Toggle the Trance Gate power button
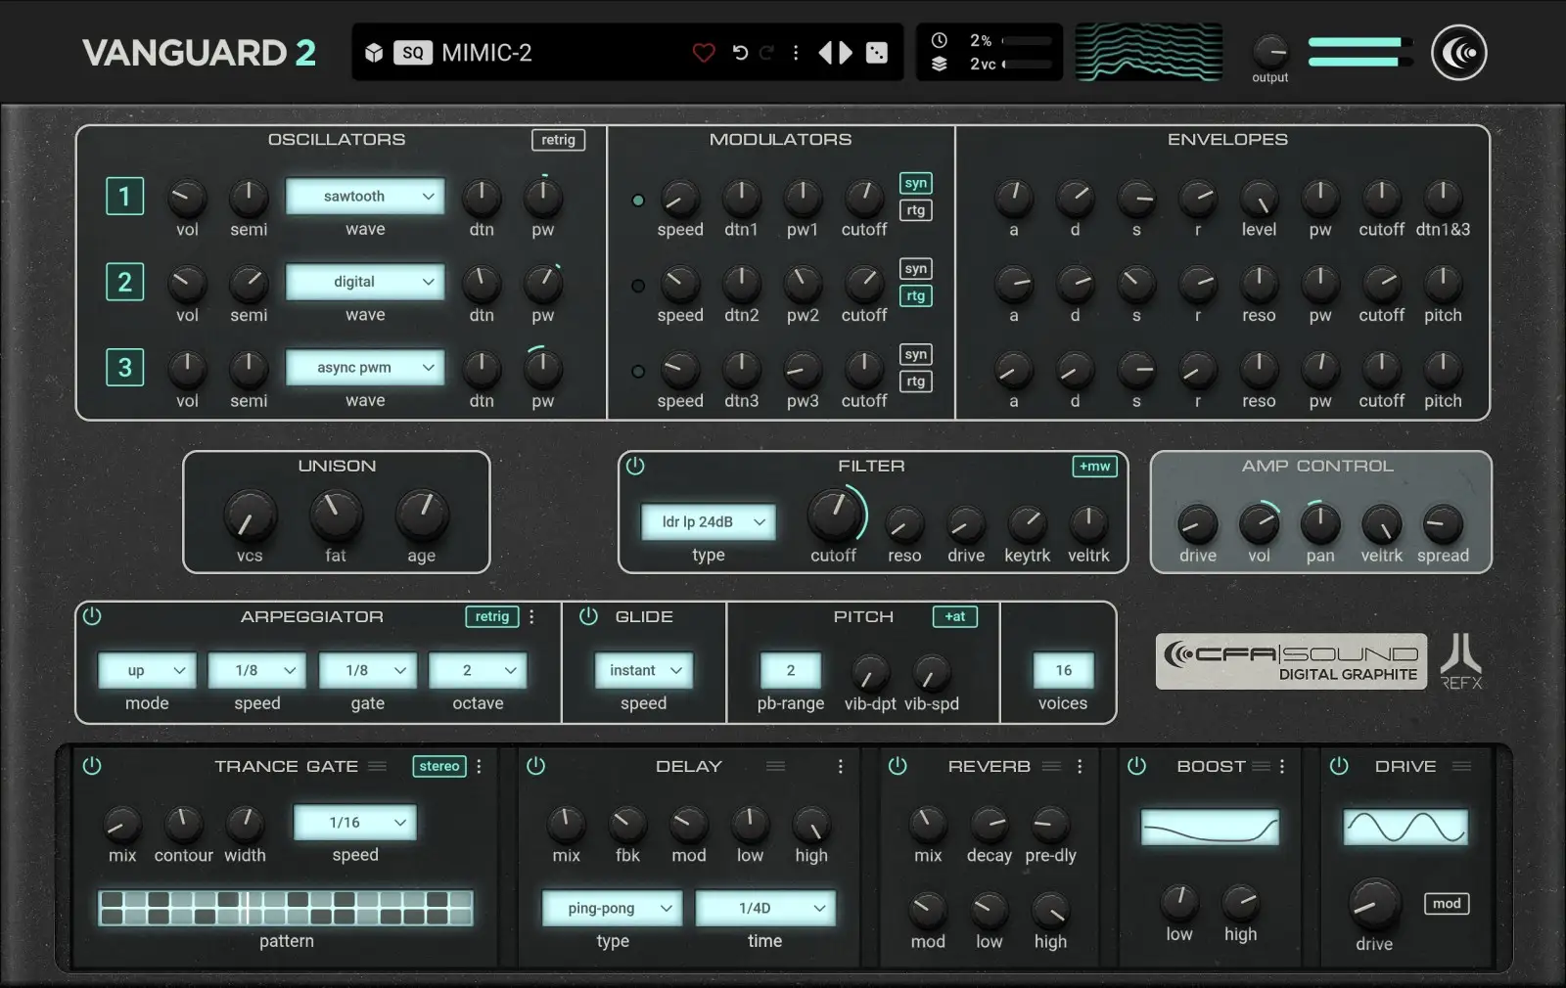The width and height of the screenshot is (1566, 988). tap(92, 766)
